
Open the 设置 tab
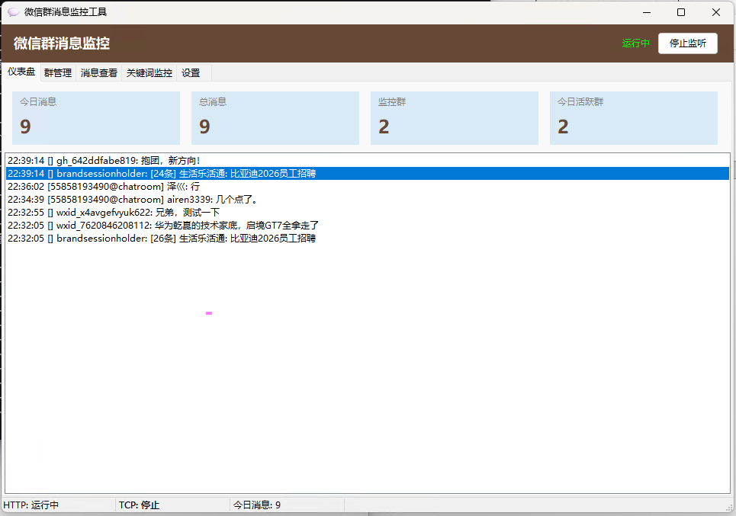pos(191,73)
